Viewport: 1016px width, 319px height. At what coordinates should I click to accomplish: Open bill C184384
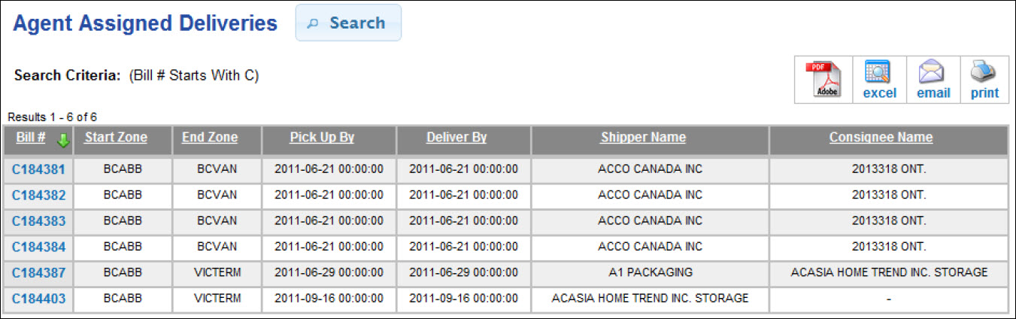click(38, 247)
